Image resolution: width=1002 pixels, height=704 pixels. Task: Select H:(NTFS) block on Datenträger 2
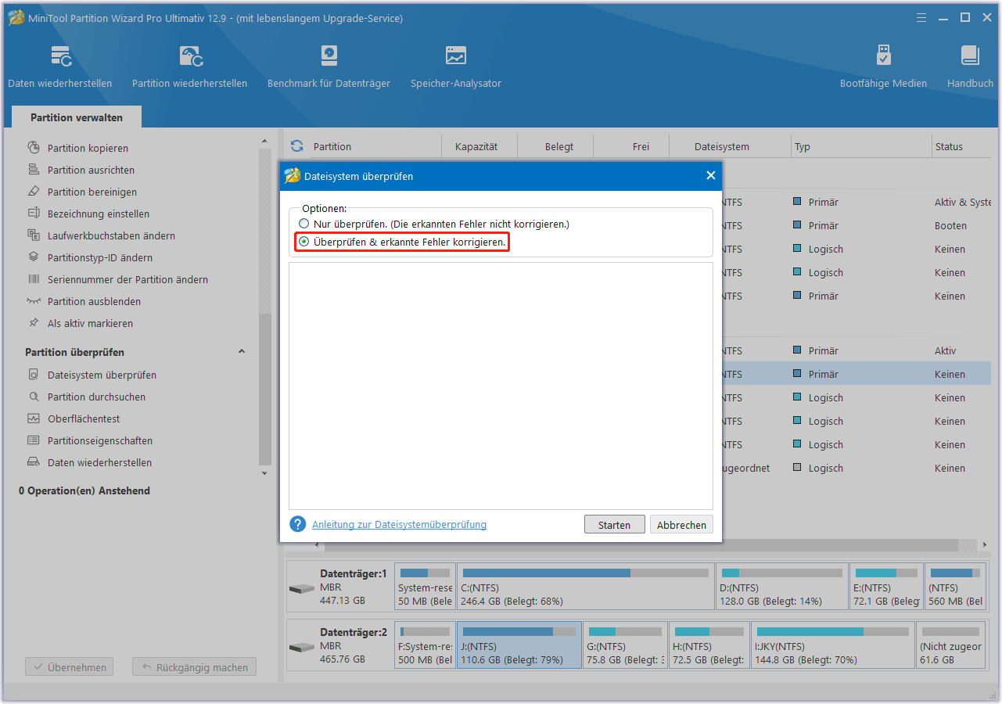tap(709, 645)
